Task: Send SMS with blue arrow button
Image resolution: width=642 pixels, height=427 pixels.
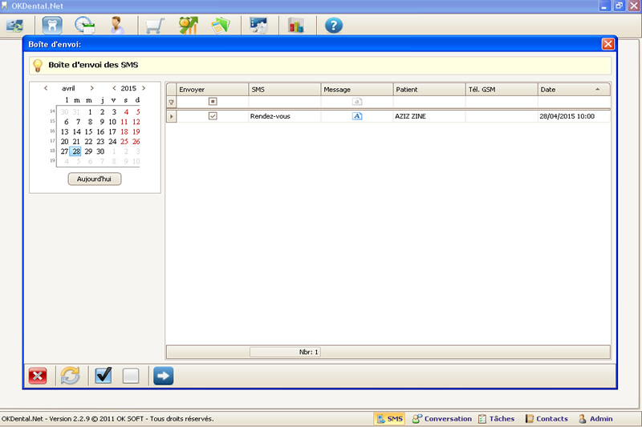Action: point(164,376)
